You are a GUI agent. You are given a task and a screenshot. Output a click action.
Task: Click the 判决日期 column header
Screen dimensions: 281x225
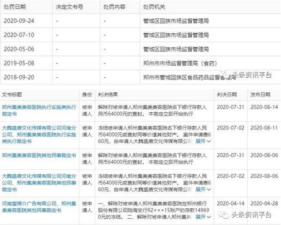coord(227,94)
